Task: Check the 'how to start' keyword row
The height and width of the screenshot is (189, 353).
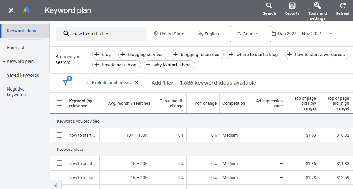Action: (60, 135)
